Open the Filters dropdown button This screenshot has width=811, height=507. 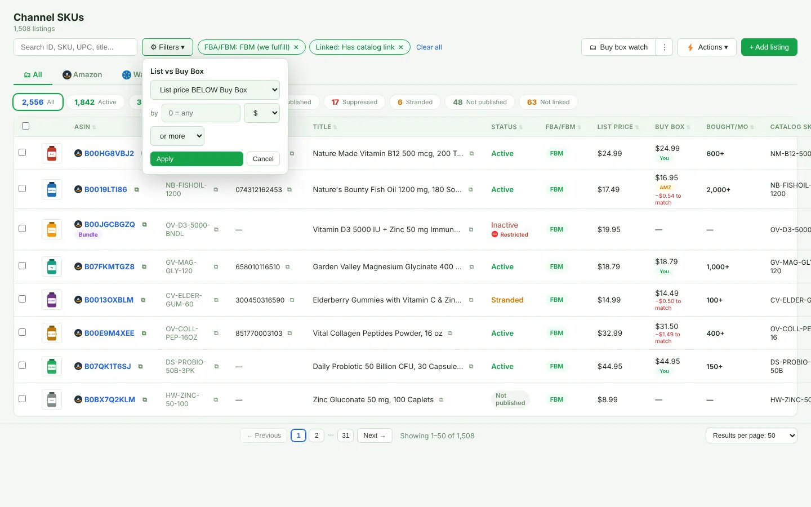pos(167,47)
